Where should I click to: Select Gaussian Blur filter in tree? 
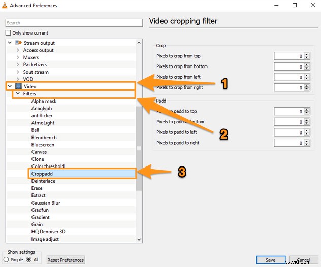tap(46, 203)
